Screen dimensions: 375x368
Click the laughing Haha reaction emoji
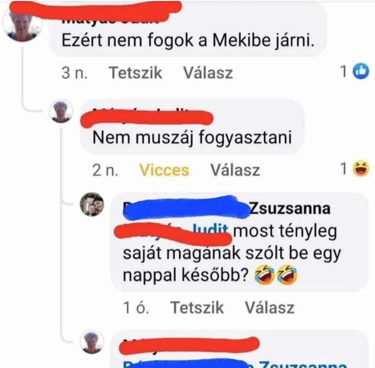[361, 168]
